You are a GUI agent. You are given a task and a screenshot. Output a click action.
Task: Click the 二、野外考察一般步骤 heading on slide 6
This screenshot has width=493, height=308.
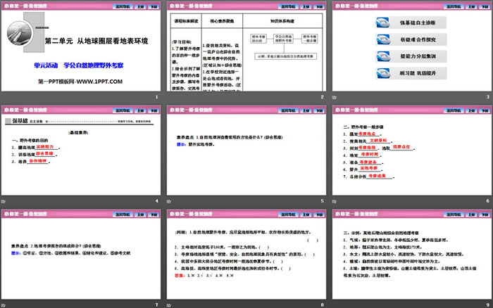point(363,127)
